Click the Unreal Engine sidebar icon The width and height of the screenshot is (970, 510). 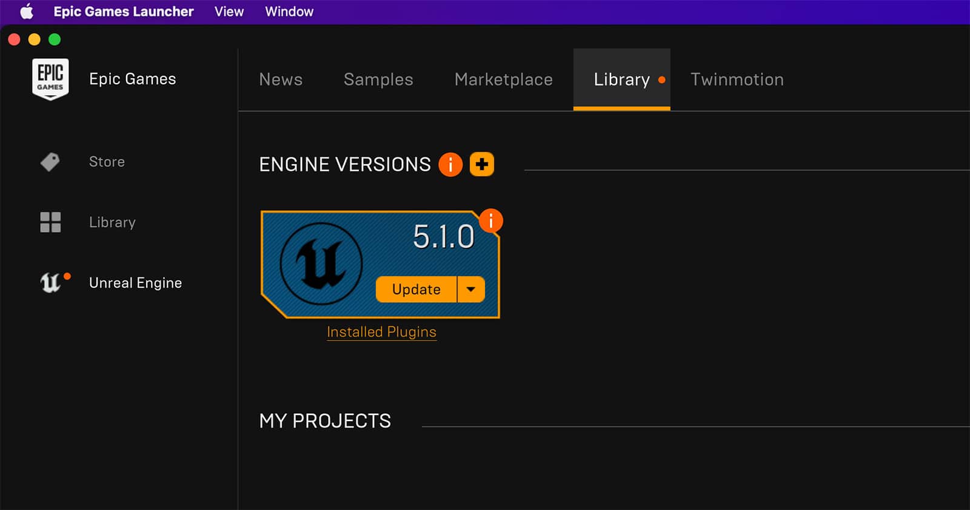(51, 283)
